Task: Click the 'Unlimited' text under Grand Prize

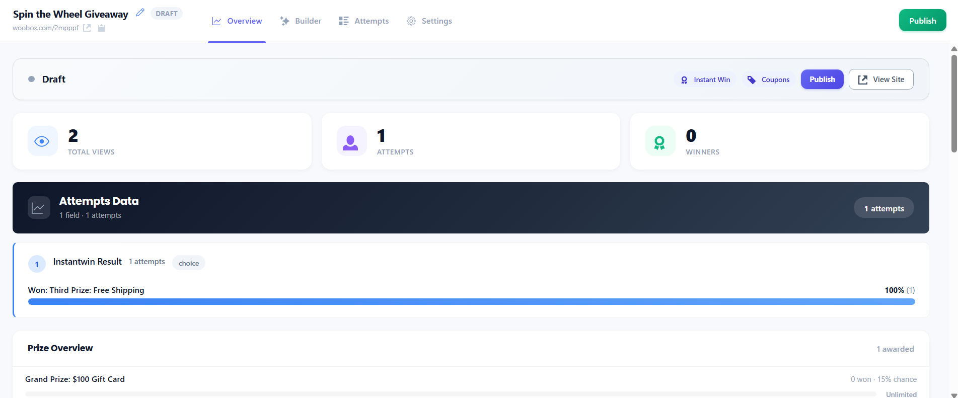Action: (901, 394)
